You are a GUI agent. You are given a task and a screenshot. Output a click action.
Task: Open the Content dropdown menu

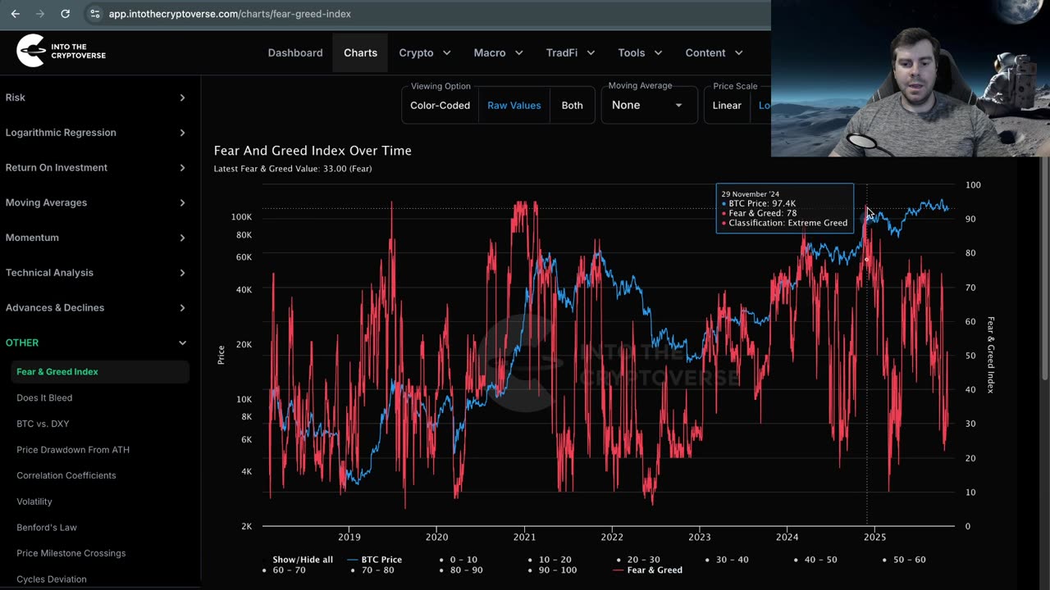(x=714, y=52)
